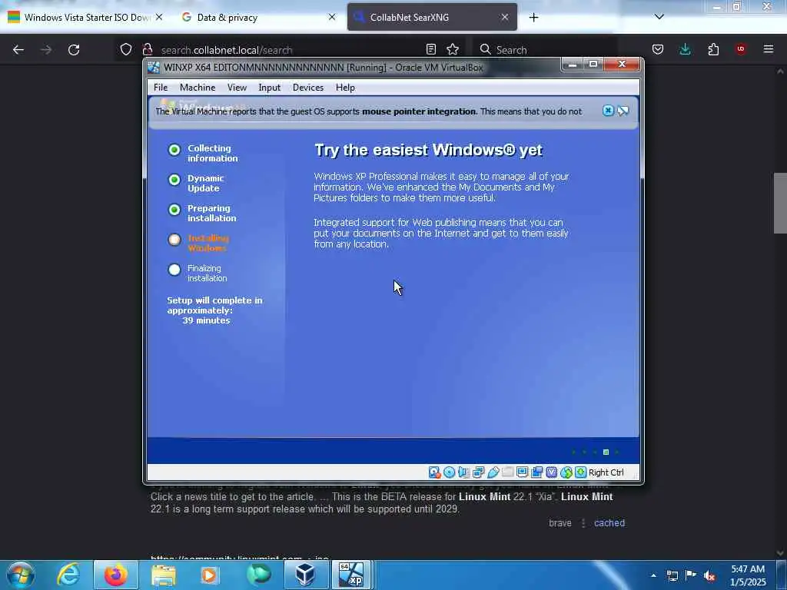Click the WinXP x64 VM taskbar button
This screenshot has width=787, height=590.
pyautogui.click(x=351, y=575)
